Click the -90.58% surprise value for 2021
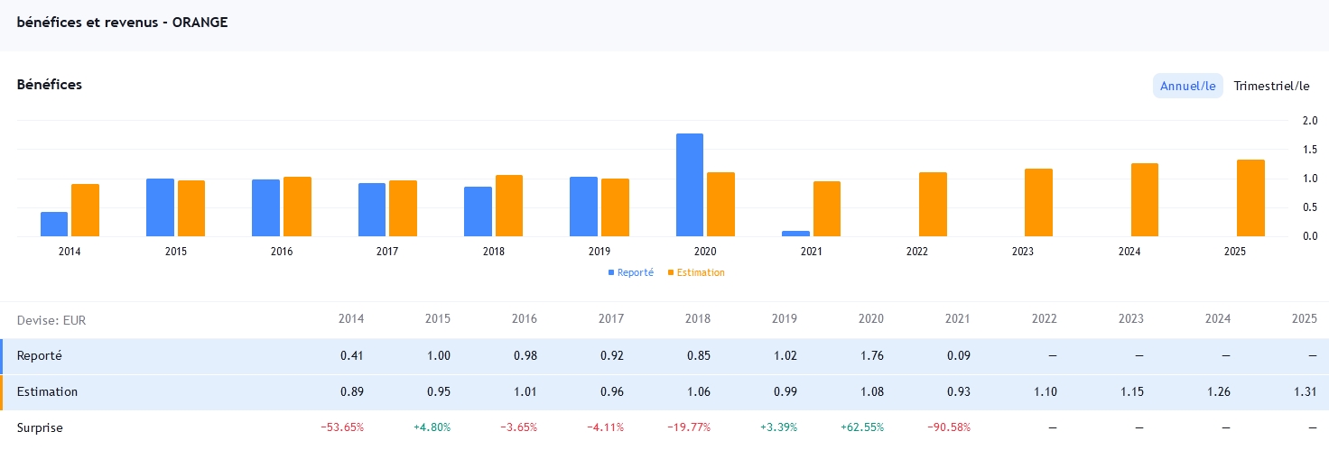Viewport: 1329px width, 450px height. (x=948, y=427)
